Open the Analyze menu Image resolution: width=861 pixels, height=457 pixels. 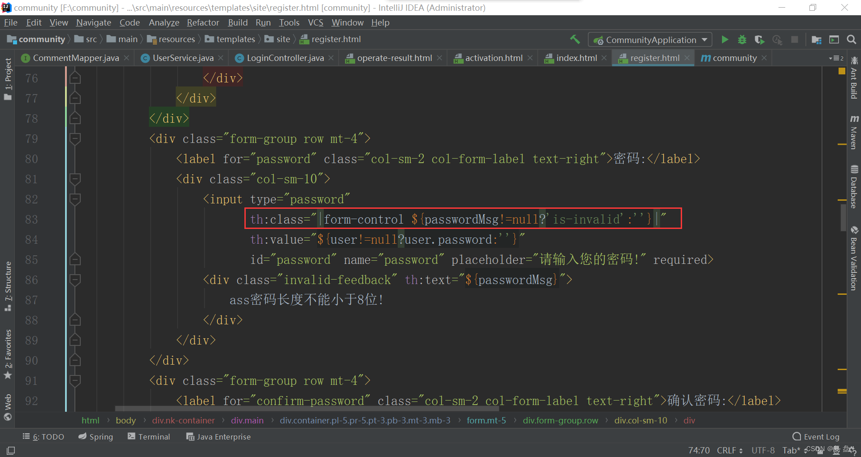(164, 22)
